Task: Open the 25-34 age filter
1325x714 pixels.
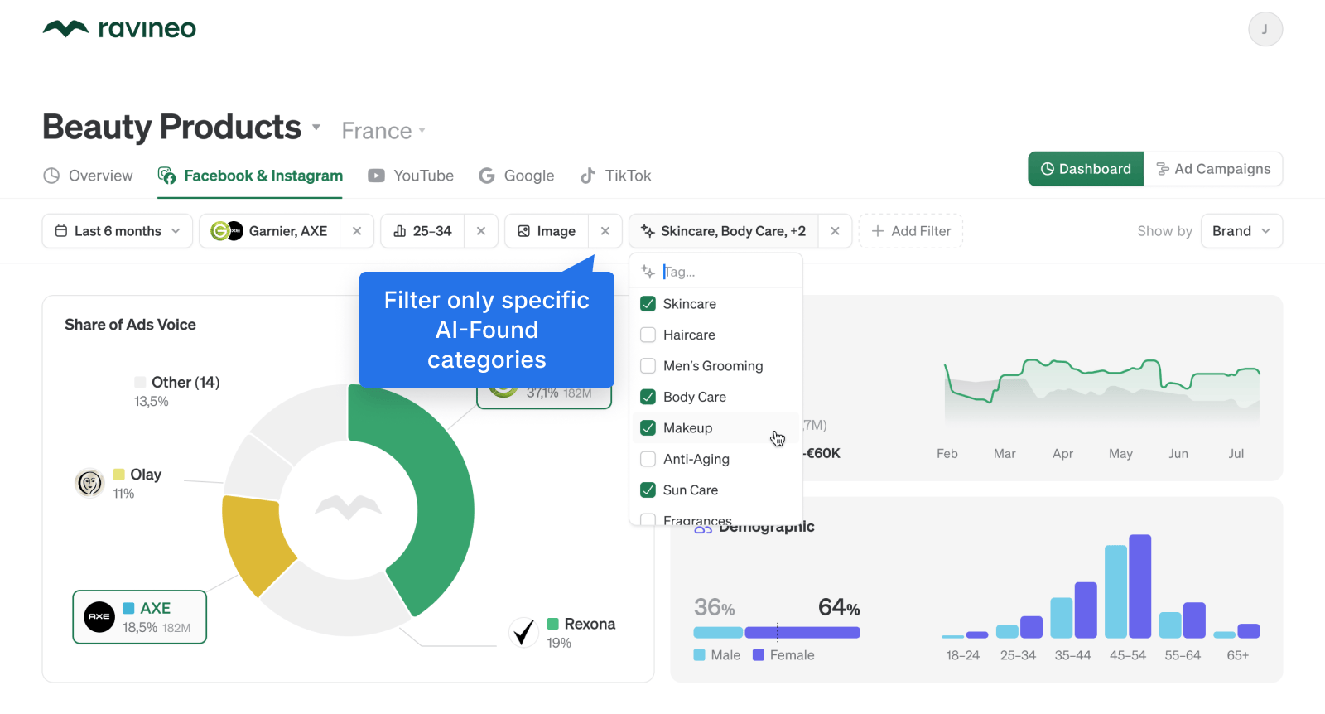Action: 422,231
